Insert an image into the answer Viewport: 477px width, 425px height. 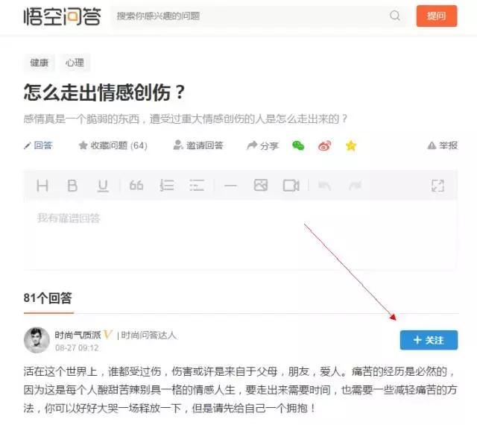(x=261, y=185)
